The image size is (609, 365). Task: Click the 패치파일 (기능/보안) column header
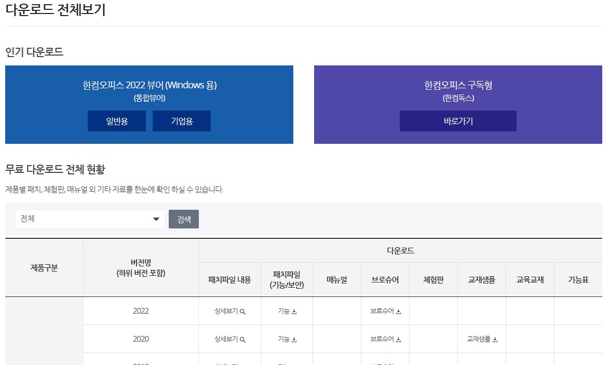click(x=287, y=279)
